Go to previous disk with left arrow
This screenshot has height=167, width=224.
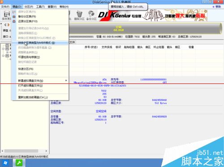[5, 25]
